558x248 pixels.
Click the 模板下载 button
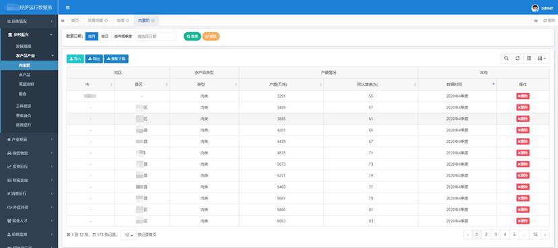[116, 59]
